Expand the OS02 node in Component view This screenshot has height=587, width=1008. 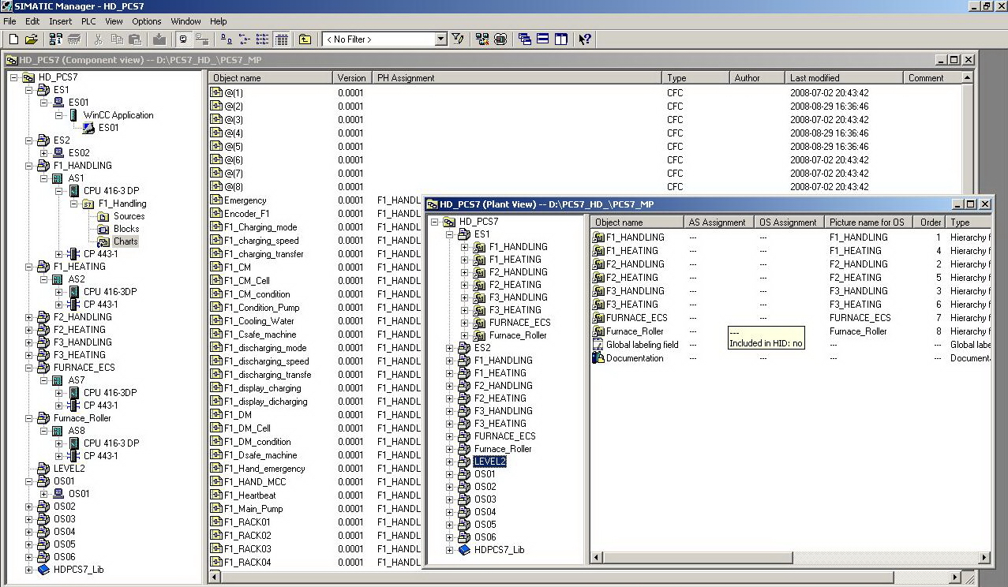click(29, 507)
